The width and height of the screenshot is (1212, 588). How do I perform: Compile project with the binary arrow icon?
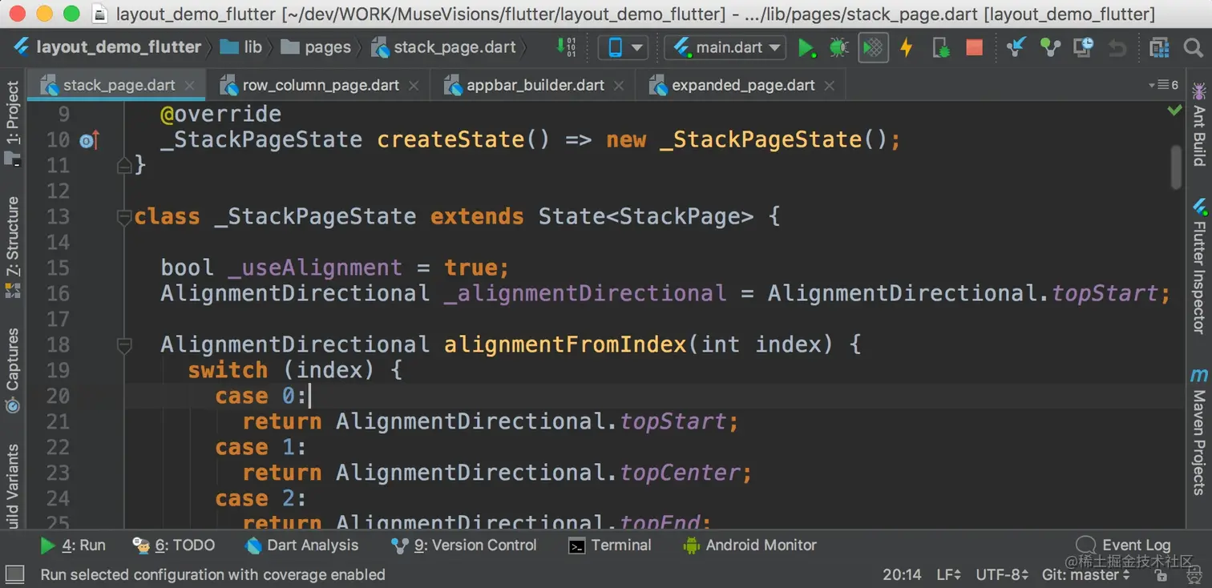(x=566, y=48)
